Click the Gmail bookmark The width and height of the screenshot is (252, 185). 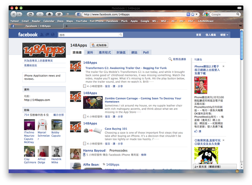pyautogui.click(x=25, y=21)
